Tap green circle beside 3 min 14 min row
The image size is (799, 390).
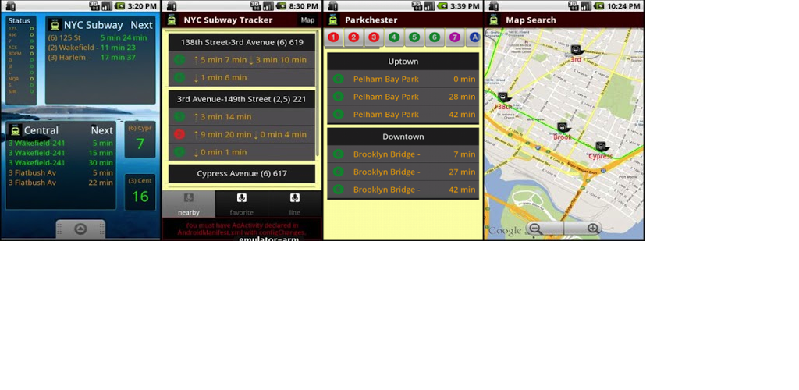pyautogui.click(x=179, y=116)
